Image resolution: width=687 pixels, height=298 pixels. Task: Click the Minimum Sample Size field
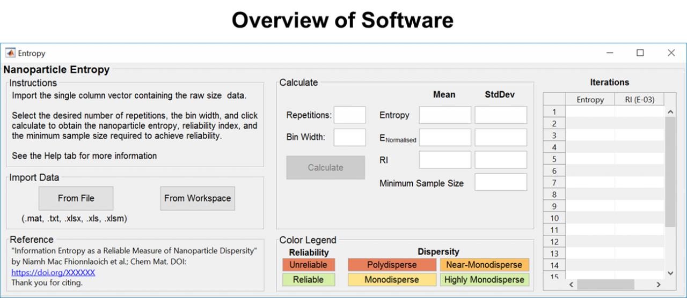pos(501,182)
